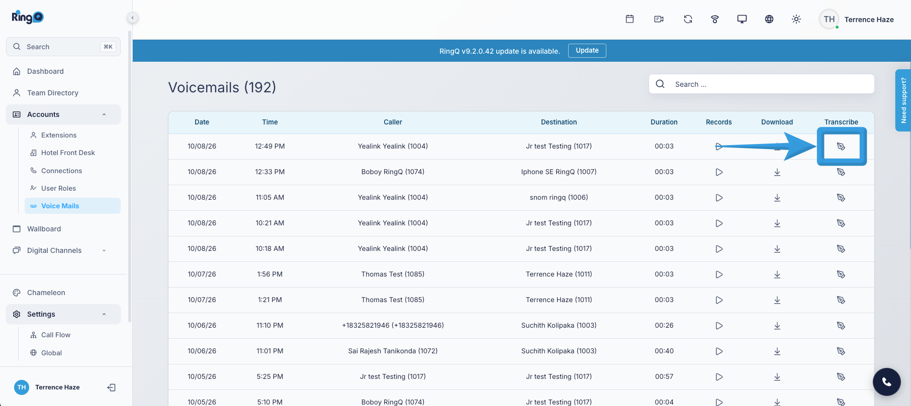Open the calendar icon in top bar
The image size is (911, 406).
pos(629,19)
